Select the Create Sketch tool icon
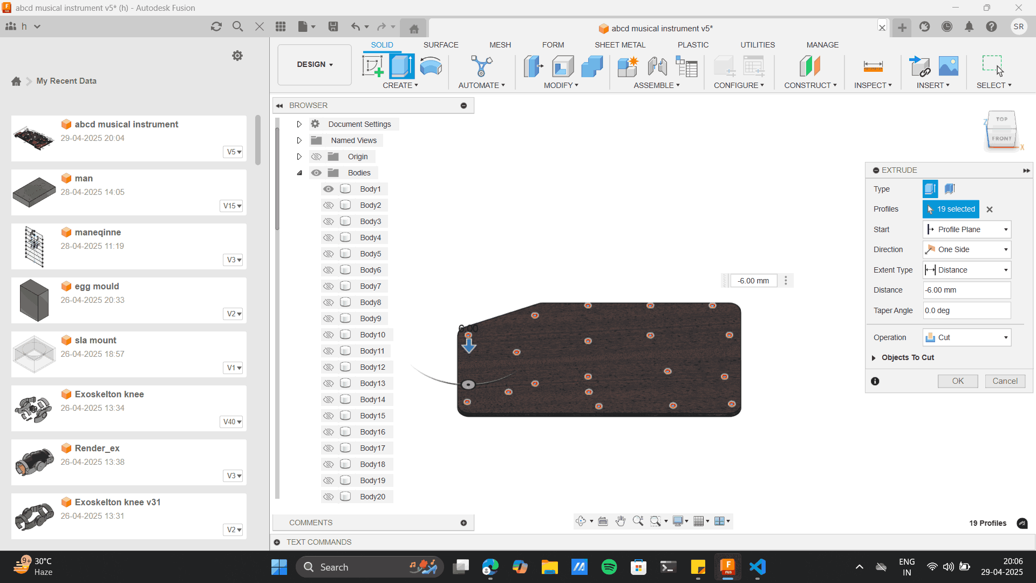 pos(373,66)
